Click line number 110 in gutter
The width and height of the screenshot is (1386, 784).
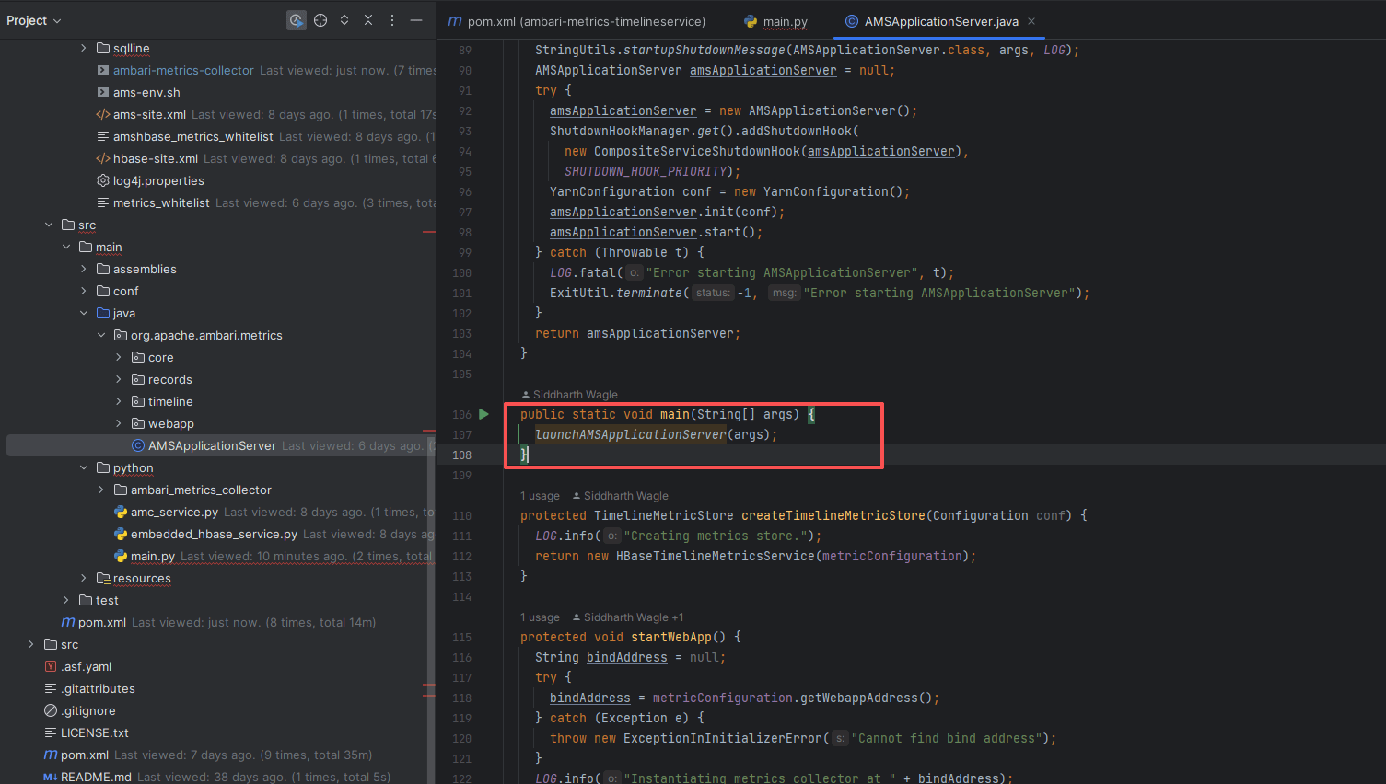[x=461, y=516]
